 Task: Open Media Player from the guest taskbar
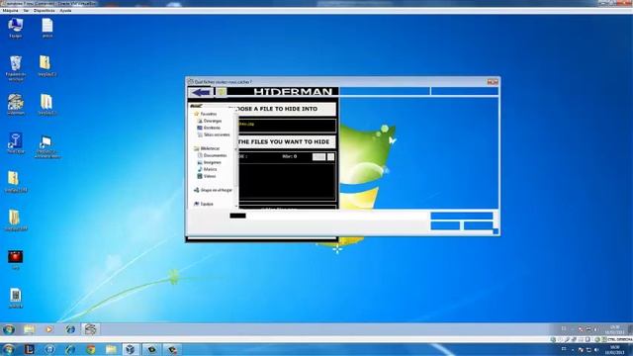click(x=49, y=329)
